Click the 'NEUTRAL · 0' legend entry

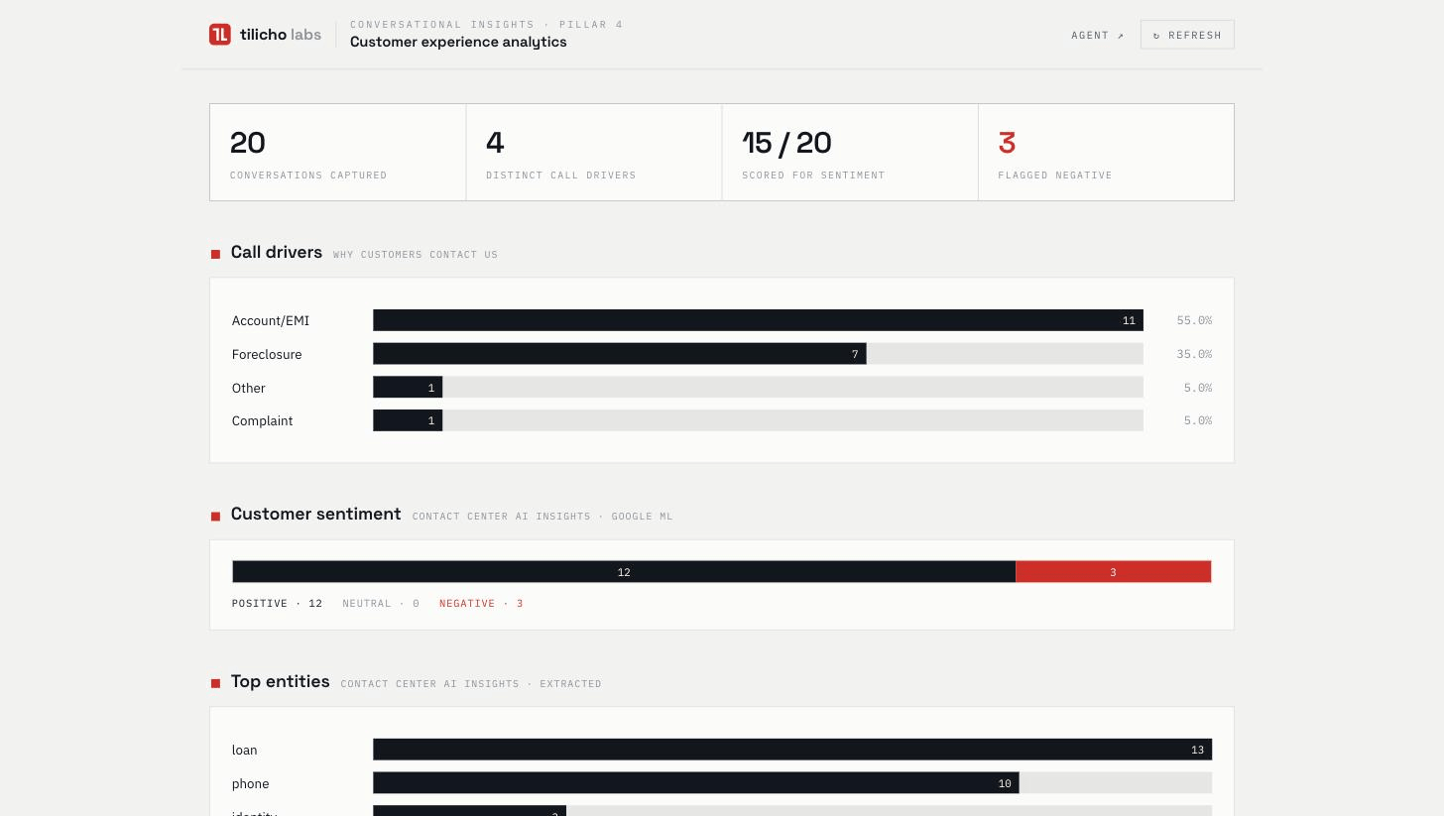click(381, 604)
